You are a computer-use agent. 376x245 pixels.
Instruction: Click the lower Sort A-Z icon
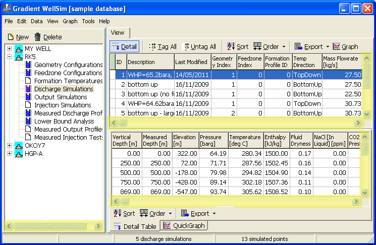click(x=118, y=213)
